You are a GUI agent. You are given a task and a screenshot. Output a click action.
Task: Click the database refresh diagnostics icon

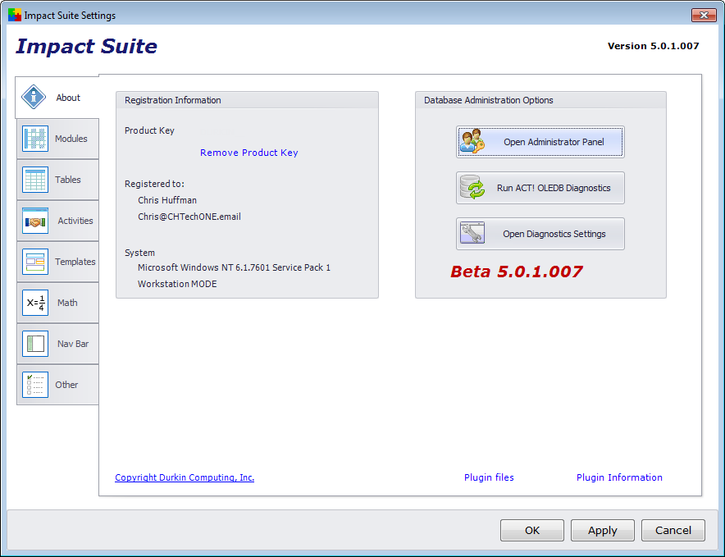pos(472,187)
